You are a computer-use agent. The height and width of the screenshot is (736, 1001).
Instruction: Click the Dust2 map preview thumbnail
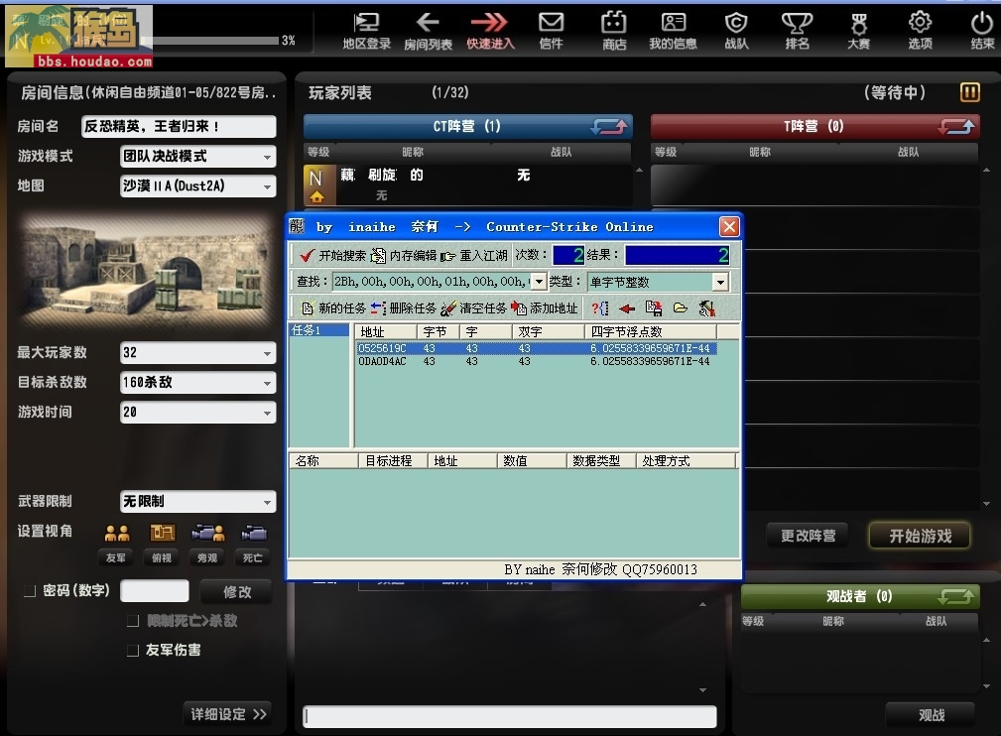point(147,273)
